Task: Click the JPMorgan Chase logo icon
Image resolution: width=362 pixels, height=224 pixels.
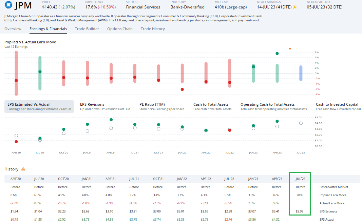Action: 8,5
